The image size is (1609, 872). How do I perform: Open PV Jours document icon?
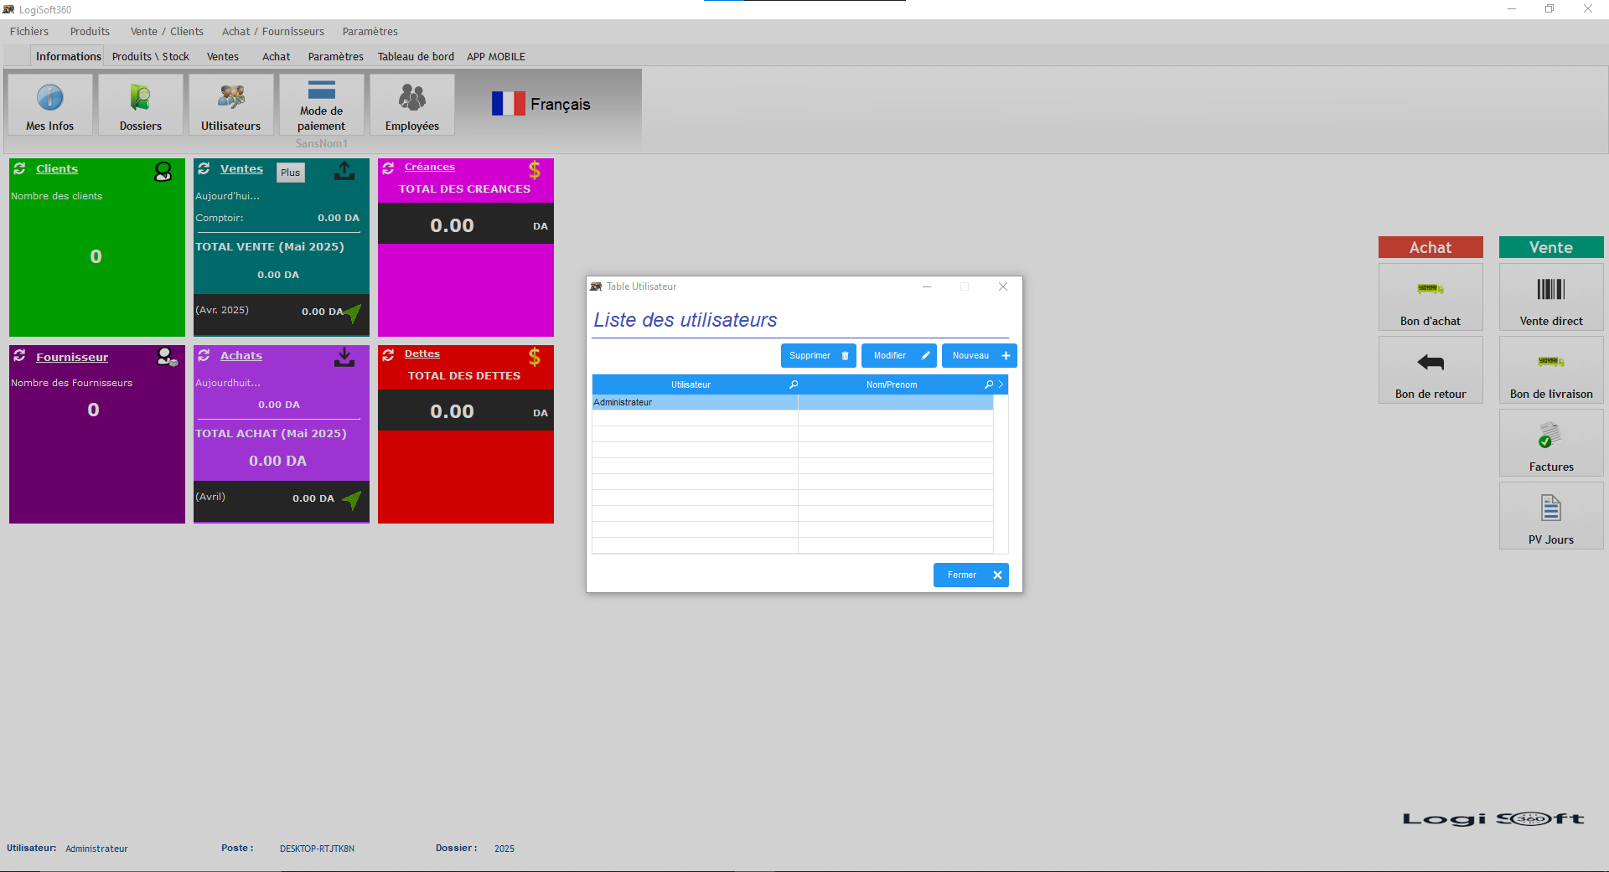(1551, 508)
